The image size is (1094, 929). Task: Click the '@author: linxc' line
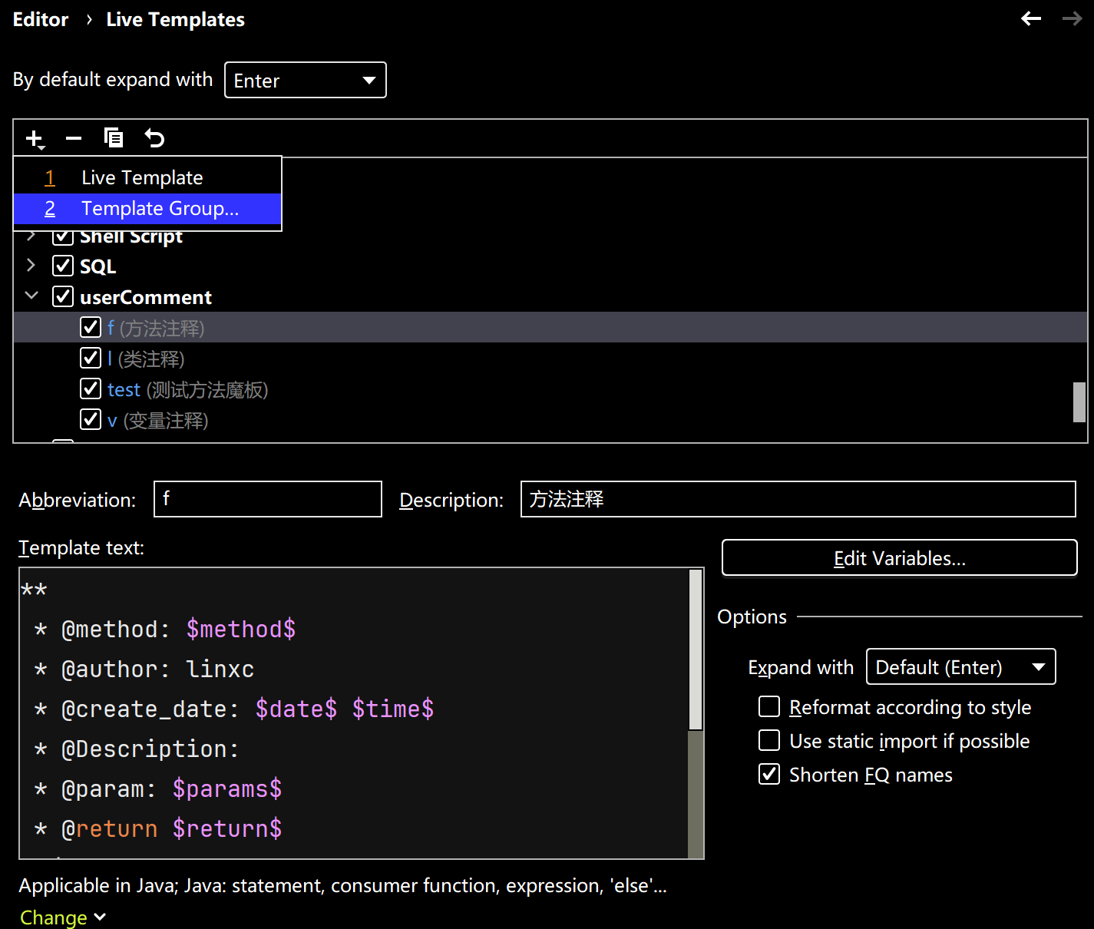click(x=145, y=669)
